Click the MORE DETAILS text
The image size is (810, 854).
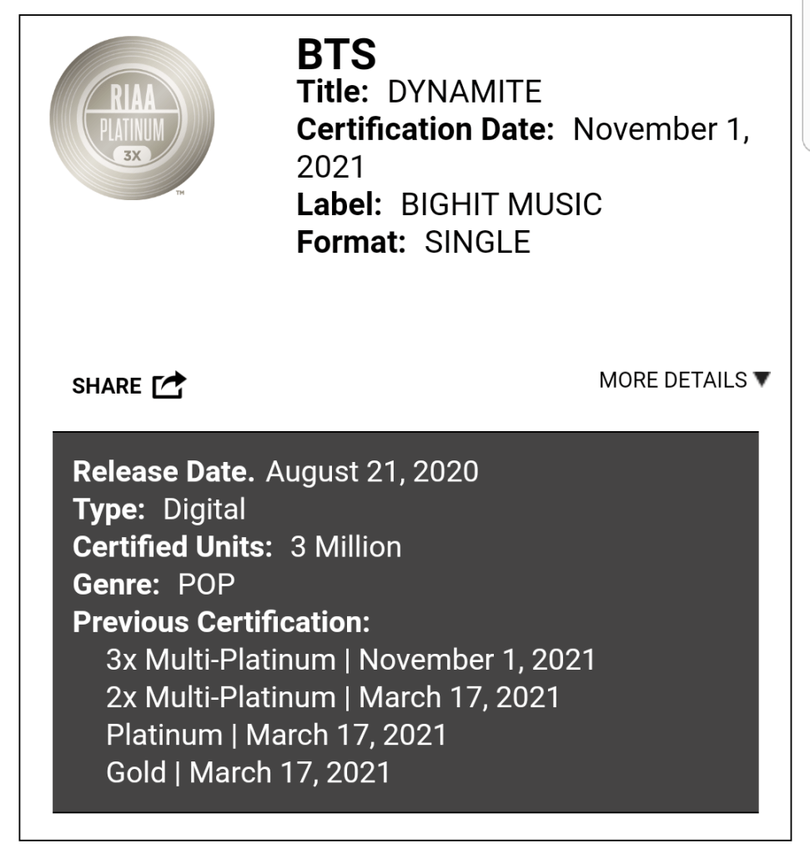click(x=672, y=380)
